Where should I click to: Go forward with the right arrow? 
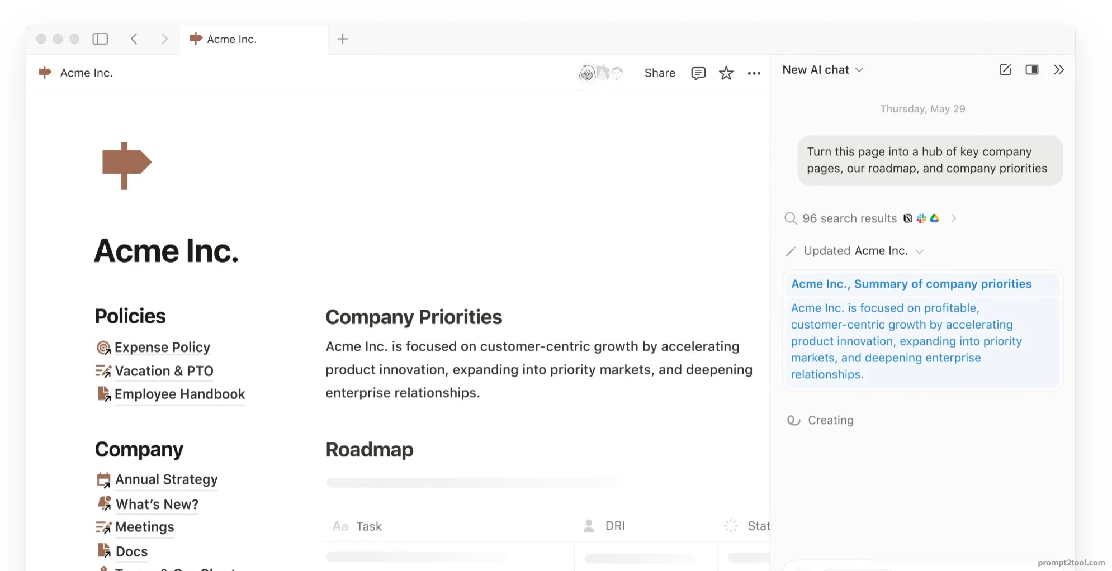pyautogui.click(x=164, y=39)
